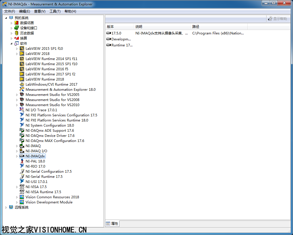Image resolution: width=293 pixels, height=235 pixels.
Task: Click the Measurement & Automation Explorer 18.0 icon
Action: tap(22, 90)
